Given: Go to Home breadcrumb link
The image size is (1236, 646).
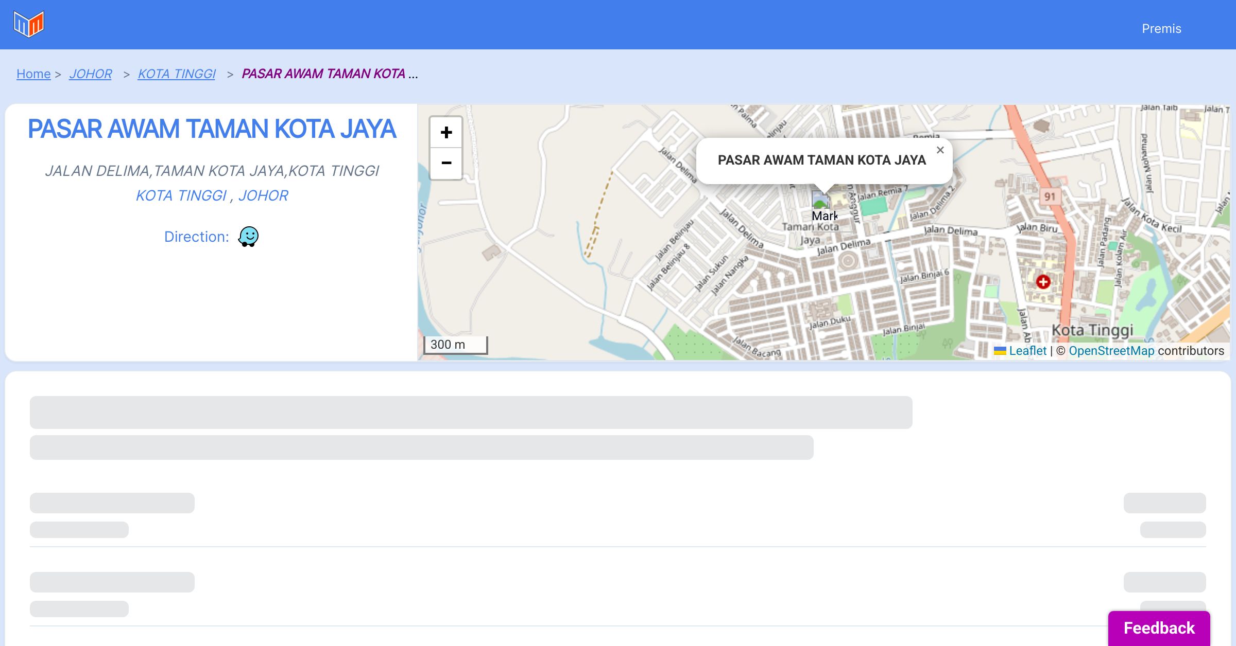Looking at the screenshot, I should (x=33, y=74).
